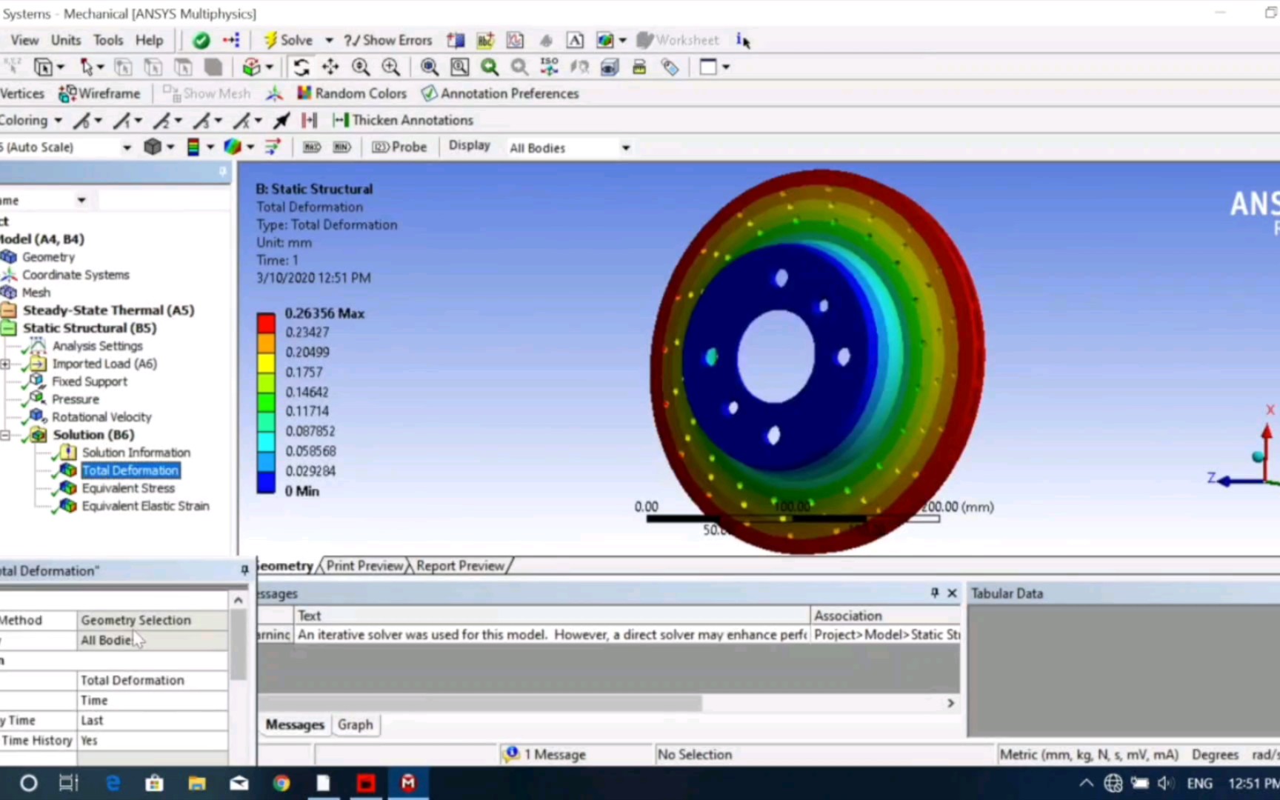Select the Rotate view tool
The height and width of the screenshot is (800, 1280).
[x=301, y=67]
